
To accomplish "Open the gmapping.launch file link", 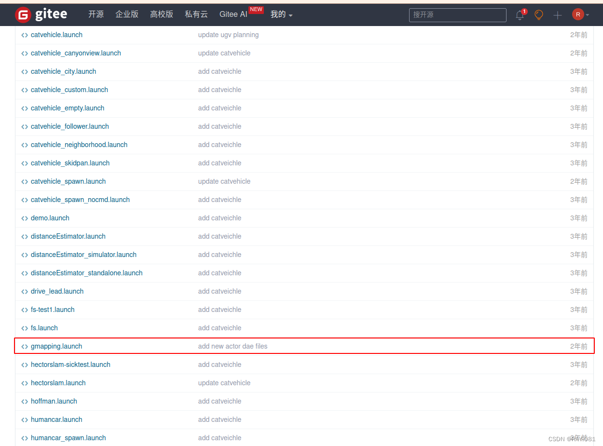I will 56,346.
